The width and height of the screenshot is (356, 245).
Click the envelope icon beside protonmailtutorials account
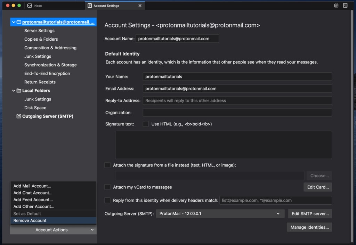coord(19,22)
